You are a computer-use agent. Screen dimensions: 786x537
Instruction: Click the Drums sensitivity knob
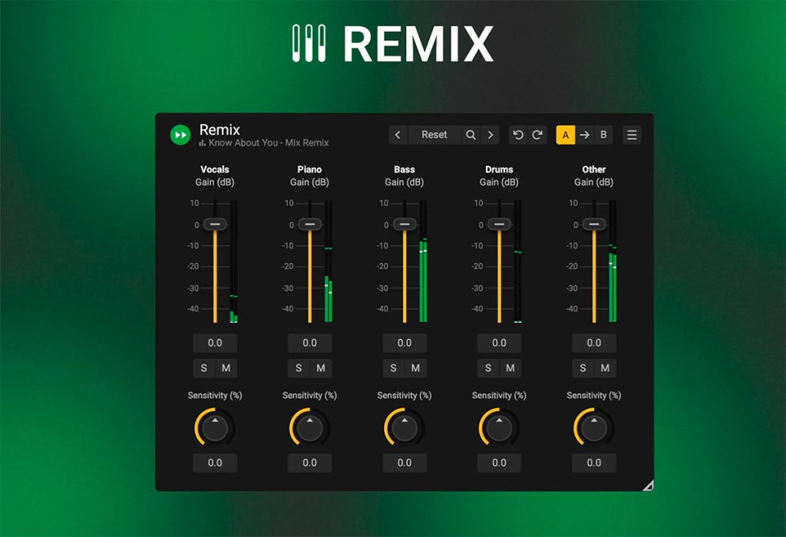499,427
